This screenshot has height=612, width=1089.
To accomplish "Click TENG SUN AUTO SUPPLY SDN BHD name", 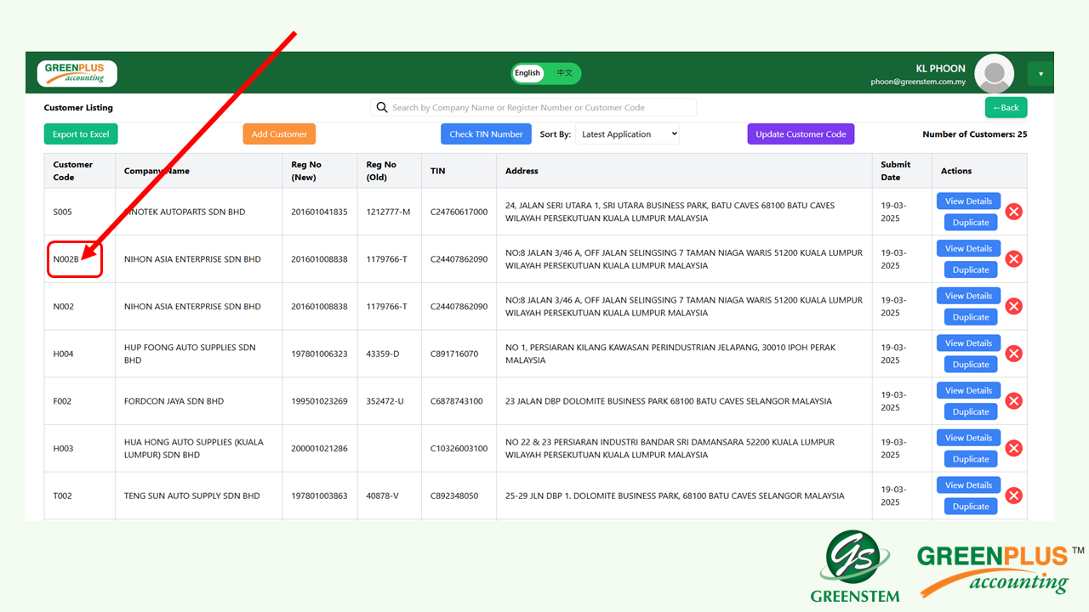I will click(x=192, y=496).
